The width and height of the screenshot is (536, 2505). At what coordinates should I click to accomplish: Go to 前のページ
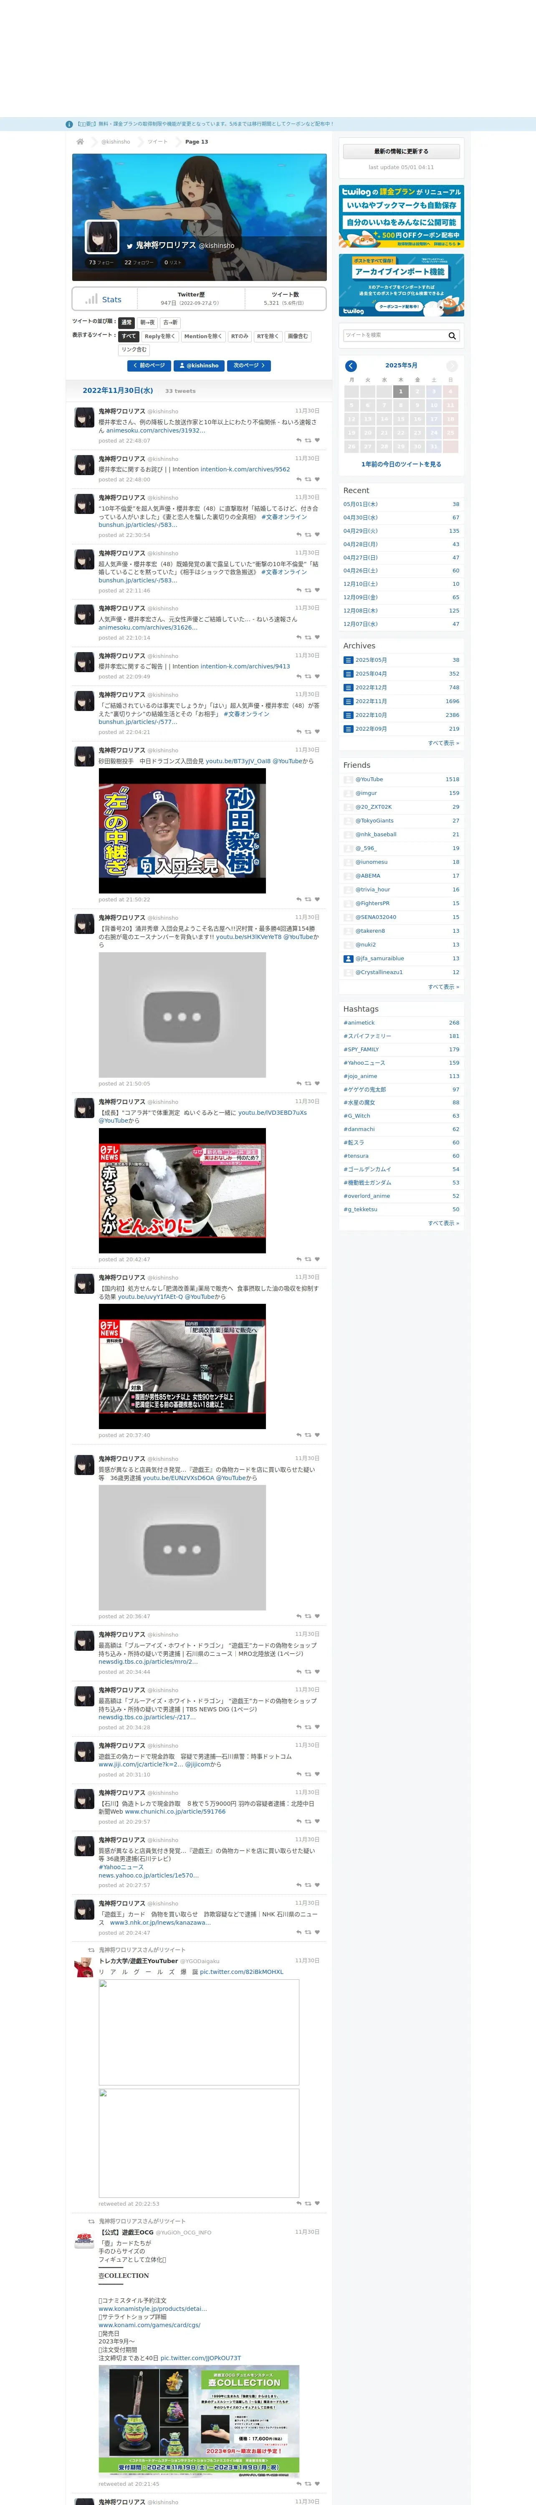coord(149,366)
